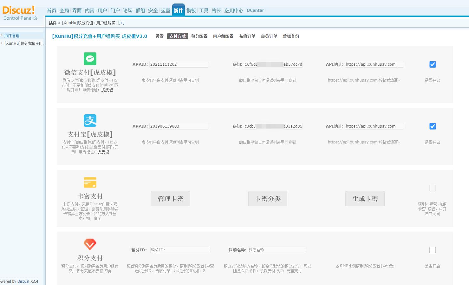This screenshot has height=285, width=469.
Task: Disable the WeChat Pay enable checkbox
Action: (x=433, y=64)
